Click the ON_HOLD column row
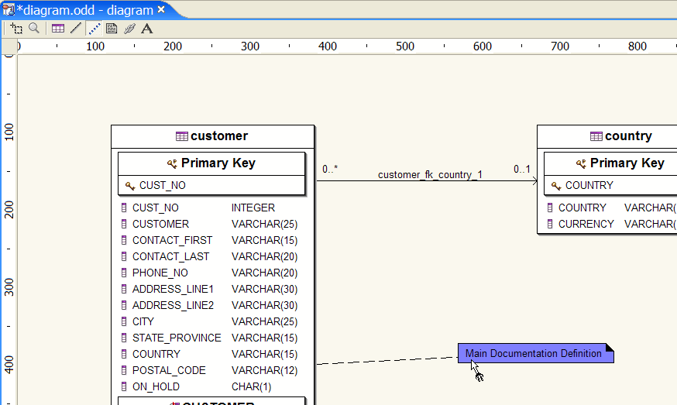Viewport: 677px width, 405px height. (x=156, y=386)
